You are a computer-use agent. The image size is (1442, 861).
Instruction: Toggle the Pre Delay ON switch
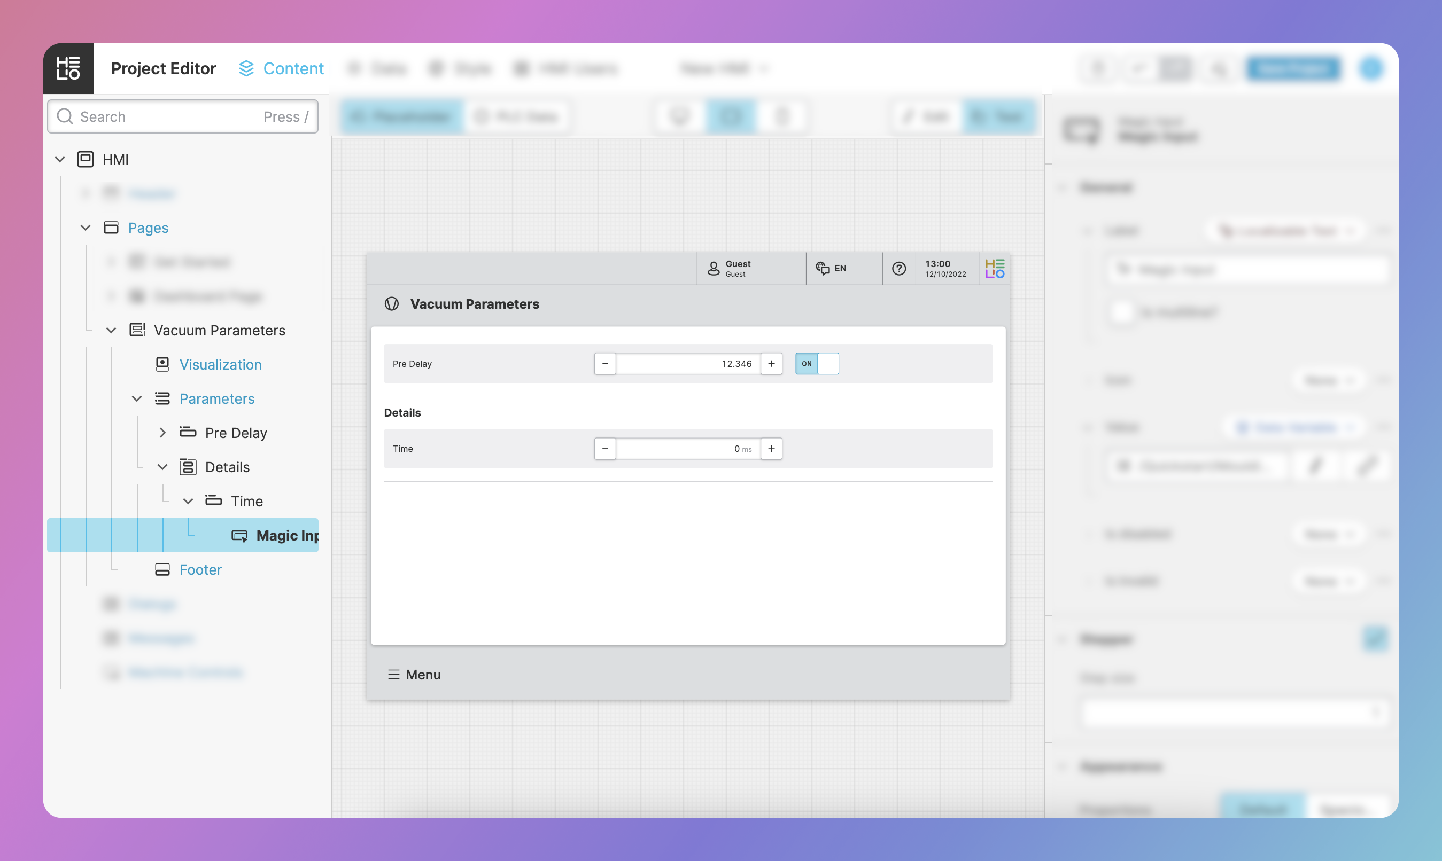[x=817, y=364]
